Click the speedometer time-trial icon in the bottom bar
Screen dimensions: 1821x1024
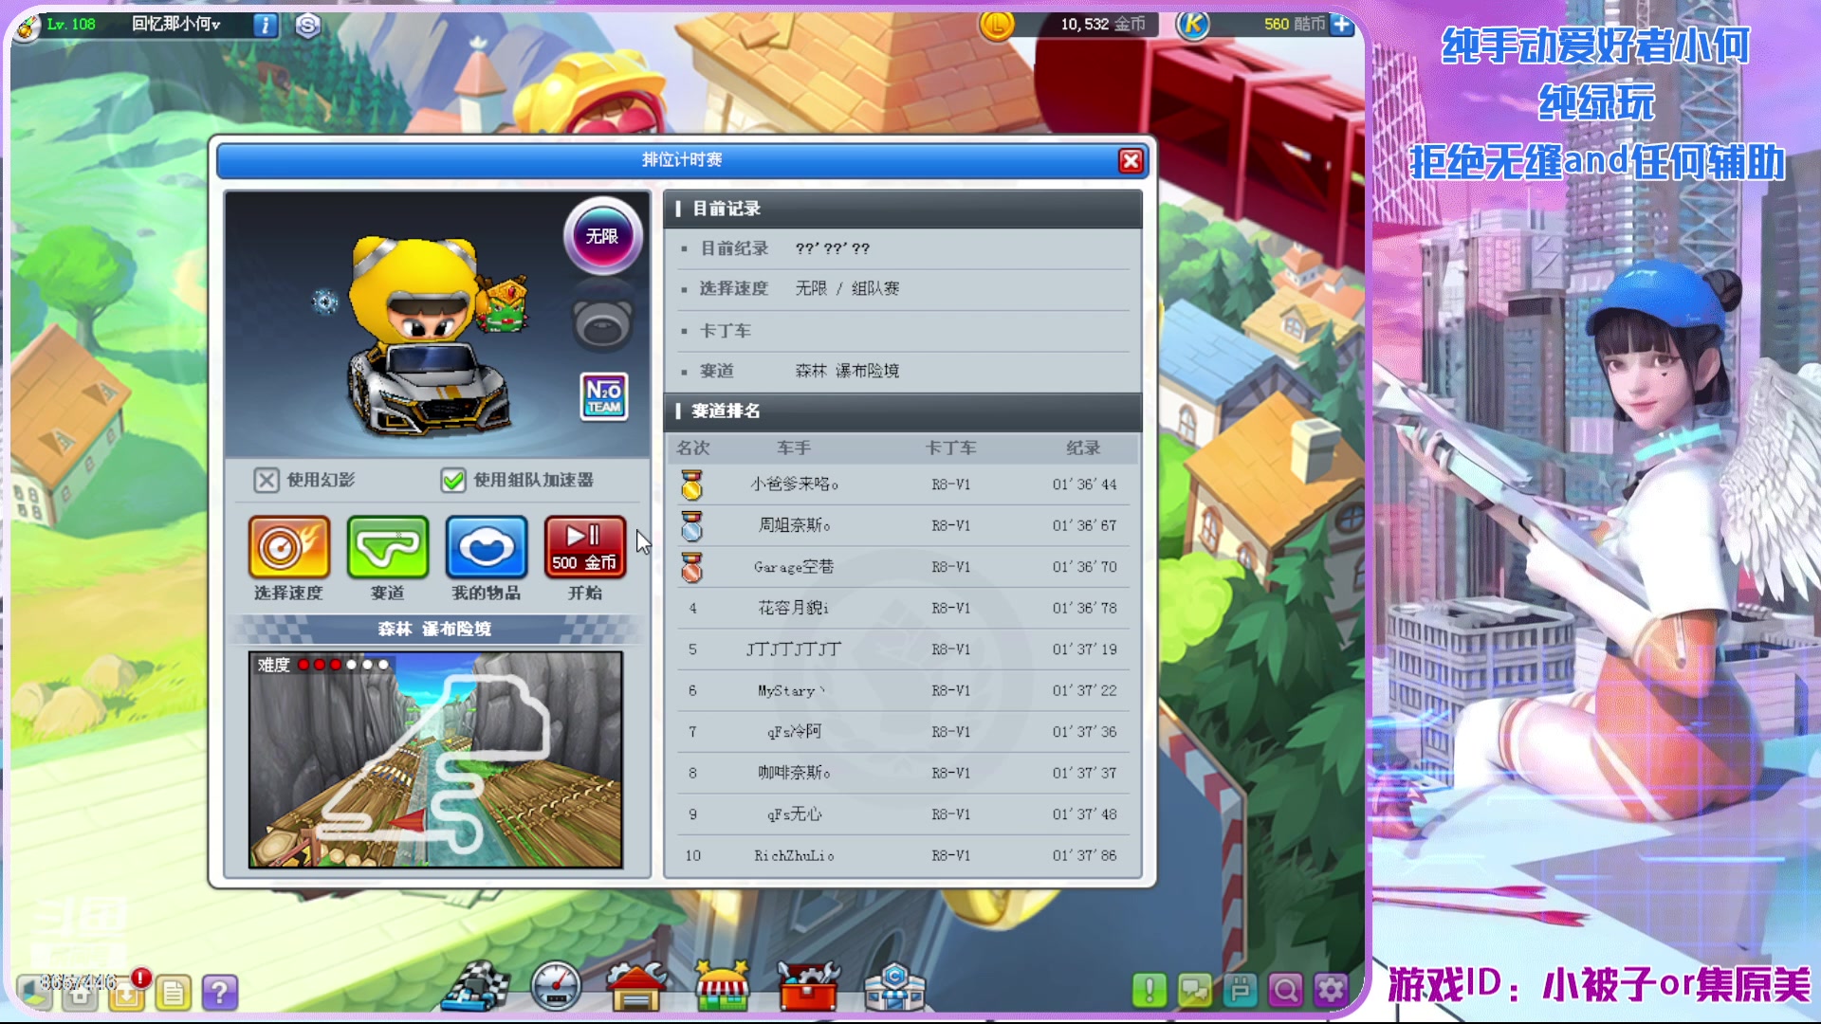pos(556,987)
